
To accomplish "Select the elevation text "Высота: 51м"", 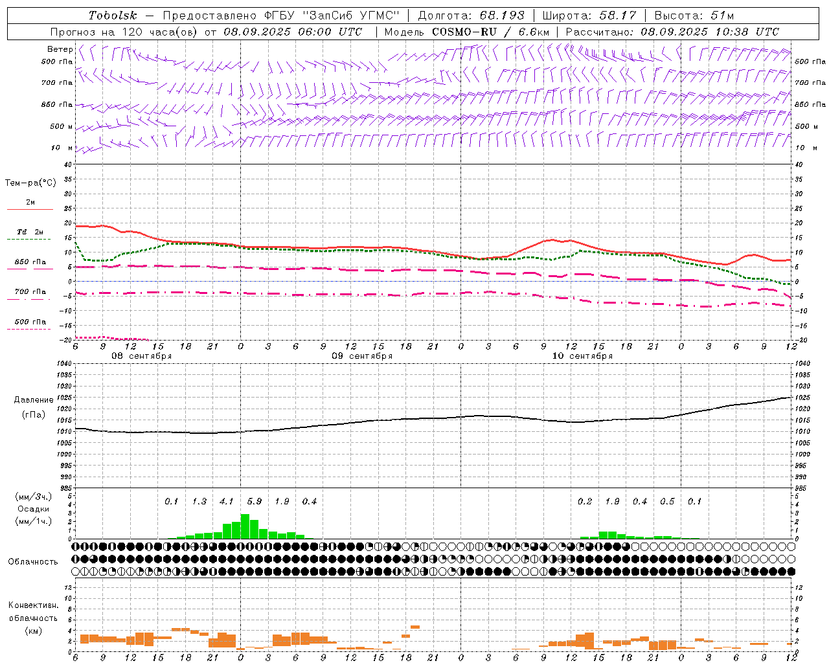I will (694, 16).
